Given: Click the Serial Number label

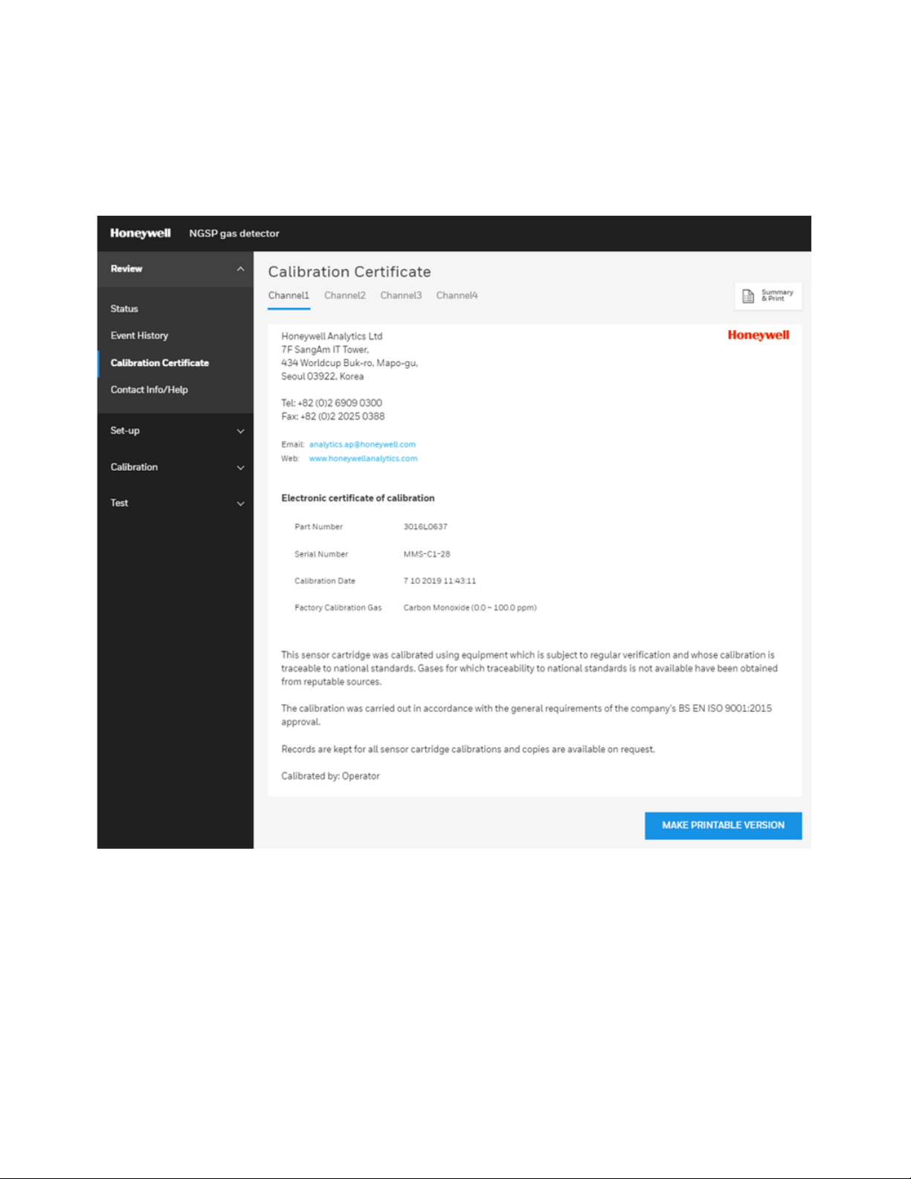Looking at the screenshot, I should click(x=321, y=554).
